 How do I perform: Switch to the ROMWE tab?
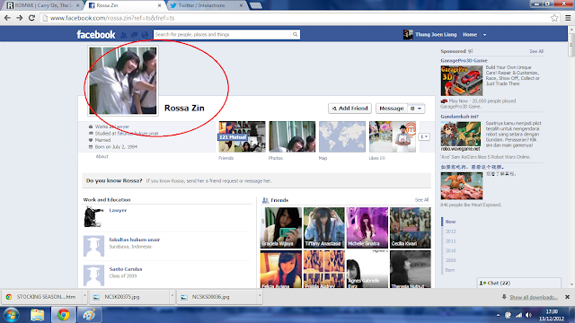click(x=42, y=5)
